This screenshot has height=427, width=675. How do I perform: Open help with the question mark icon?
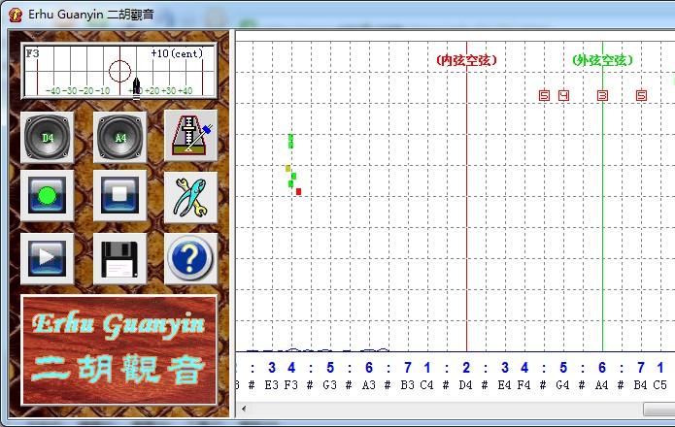click(190, 259)
